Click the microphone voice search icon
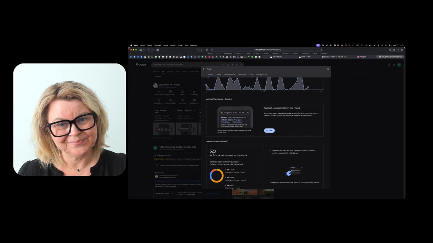The image size is (433, 243). click(232, 64)
